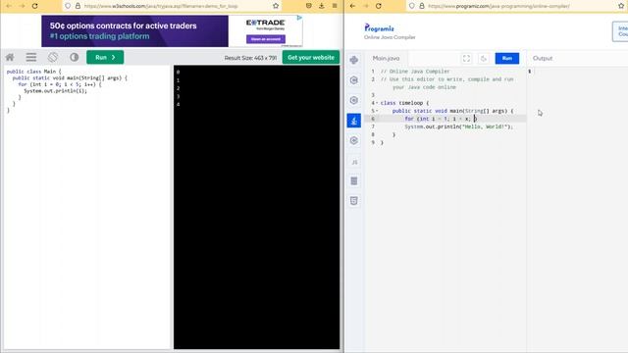Reload the W3Schools browser page
The width and height of the screenshot is (628, 353).
click(x=35, y=6)
